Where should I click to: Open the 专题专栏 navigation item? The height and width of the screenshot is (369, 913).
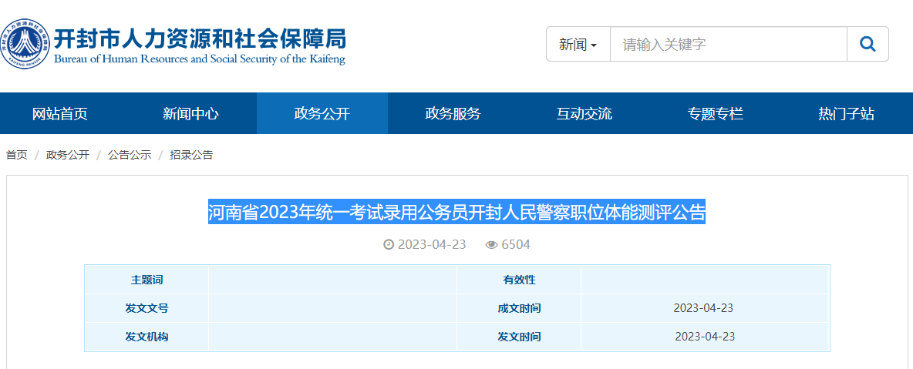tap(715, 114)
